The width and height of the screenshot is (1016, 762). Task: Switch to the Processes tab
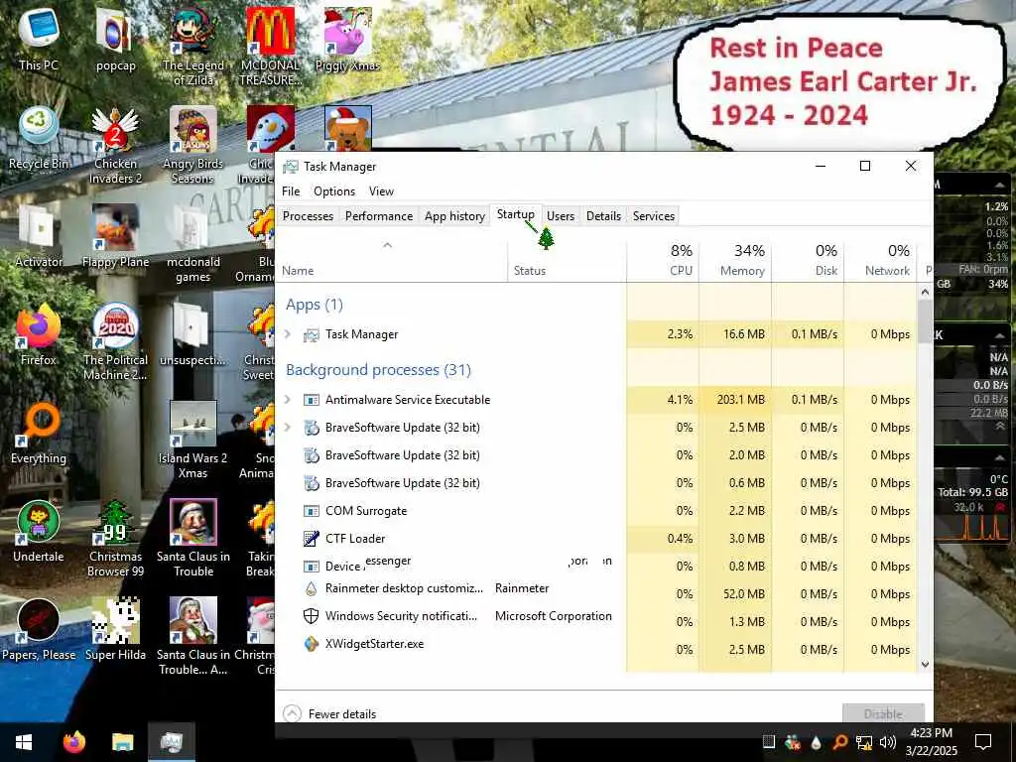coord(308,215)
